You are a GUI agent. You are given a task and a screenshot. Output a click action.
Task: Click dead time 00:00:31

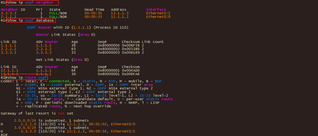pos(93,13)
